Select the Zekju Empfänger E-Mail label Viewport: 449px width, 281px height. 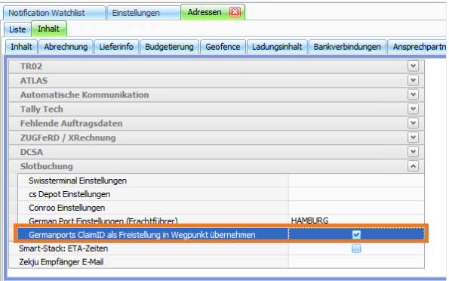click(61, 262)
